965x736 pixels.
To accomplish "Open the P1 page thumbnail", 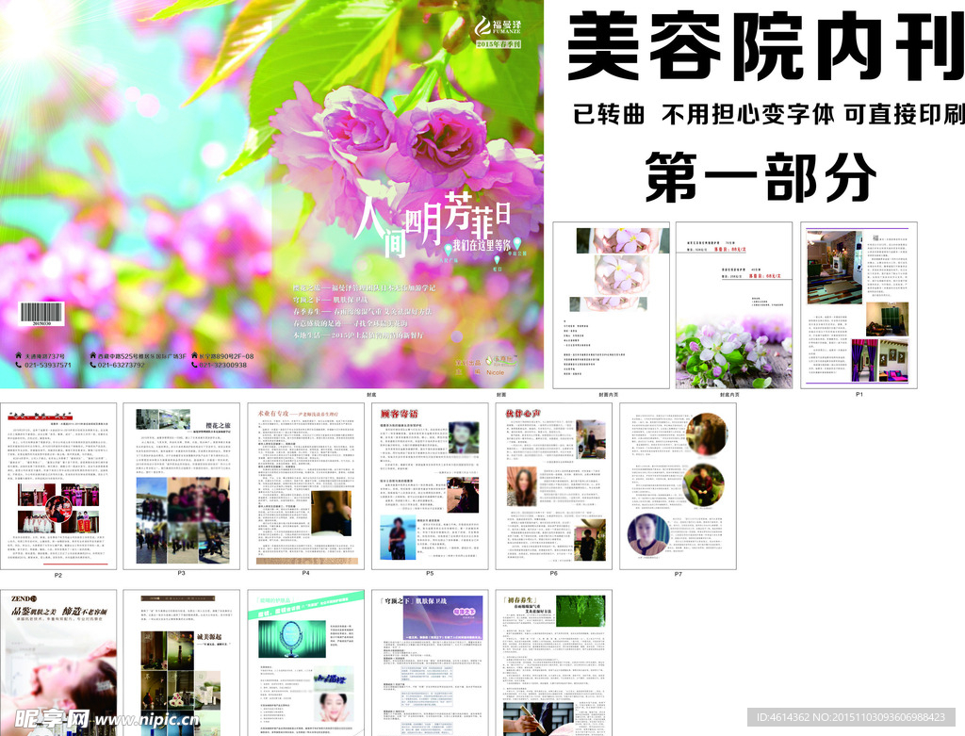I will click(x=859, y=305).
